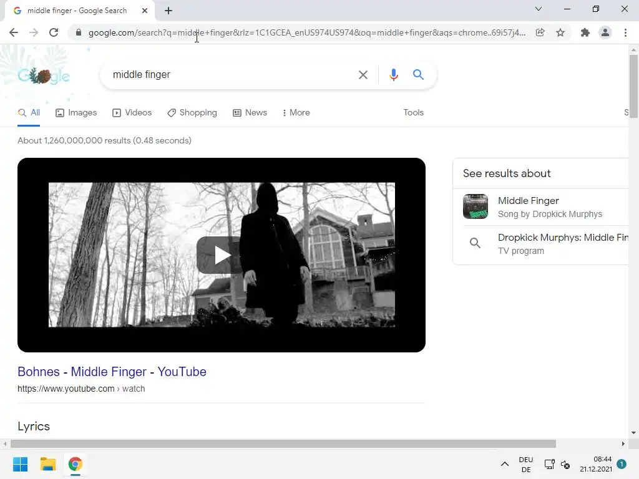639x479 pixels.
Task: Click the Lyrics heading
Action: (x=34, y=426)
